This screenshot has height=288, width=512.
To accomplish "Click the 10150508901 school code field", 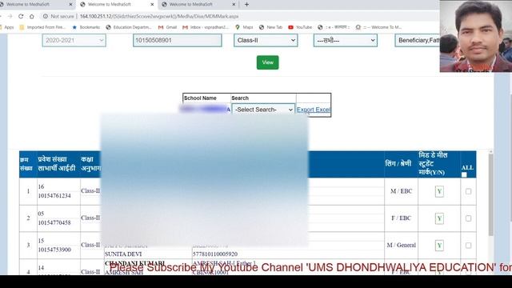I will pyautogui.click(x=178, y=41).
